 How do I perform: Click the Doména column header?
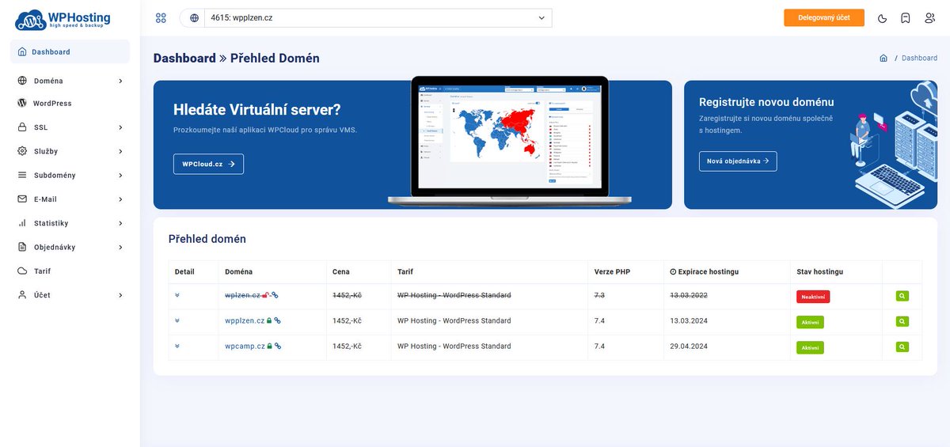point(238,271)
